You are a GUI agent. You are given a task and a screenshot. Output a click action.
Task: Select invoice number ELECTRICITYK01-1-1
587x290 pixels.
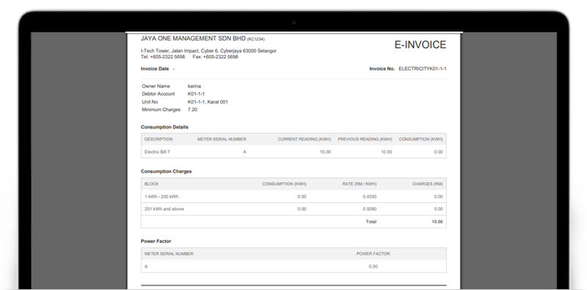pos(423,69)
